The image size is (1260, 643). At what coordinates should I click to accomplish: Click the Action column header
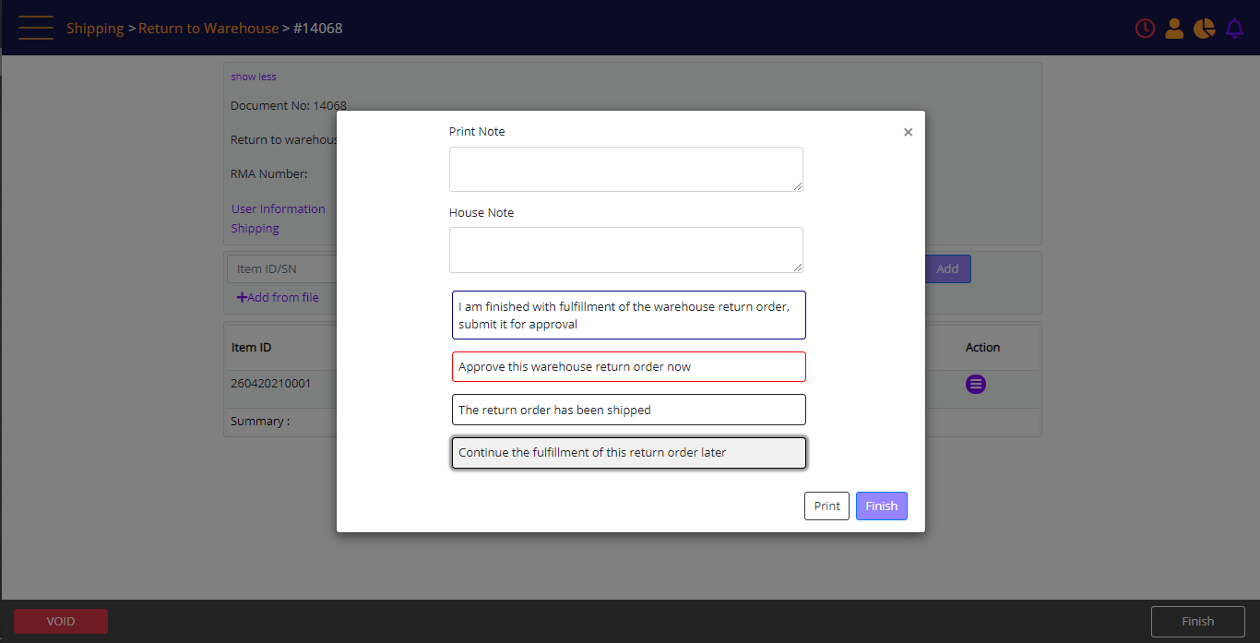[982, 347]
